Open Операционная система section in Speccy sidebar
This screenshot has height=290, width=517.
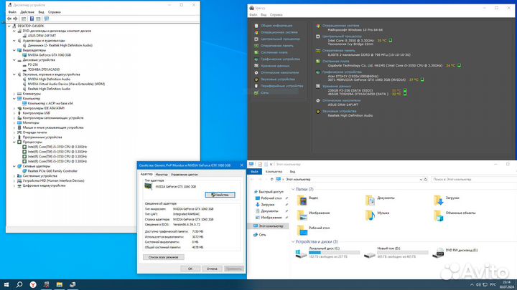[276, 32]
